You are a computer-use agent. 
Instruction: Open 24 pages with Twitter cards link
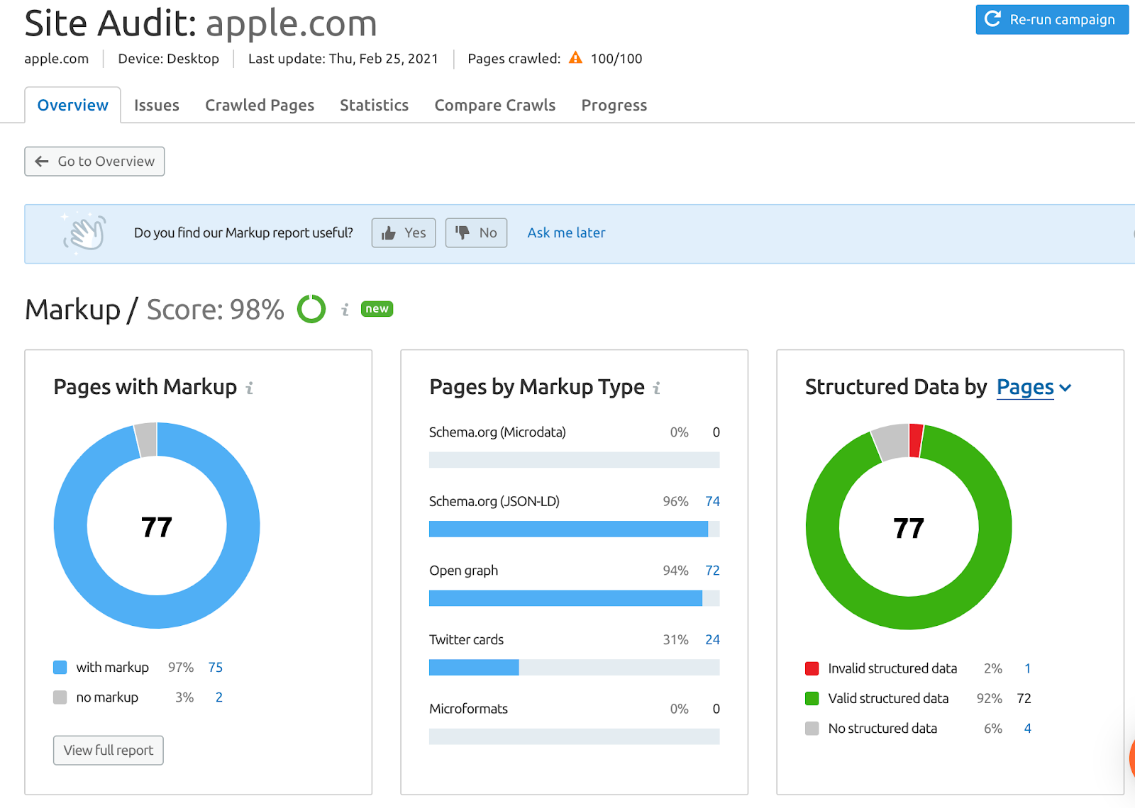coord(712,639)
